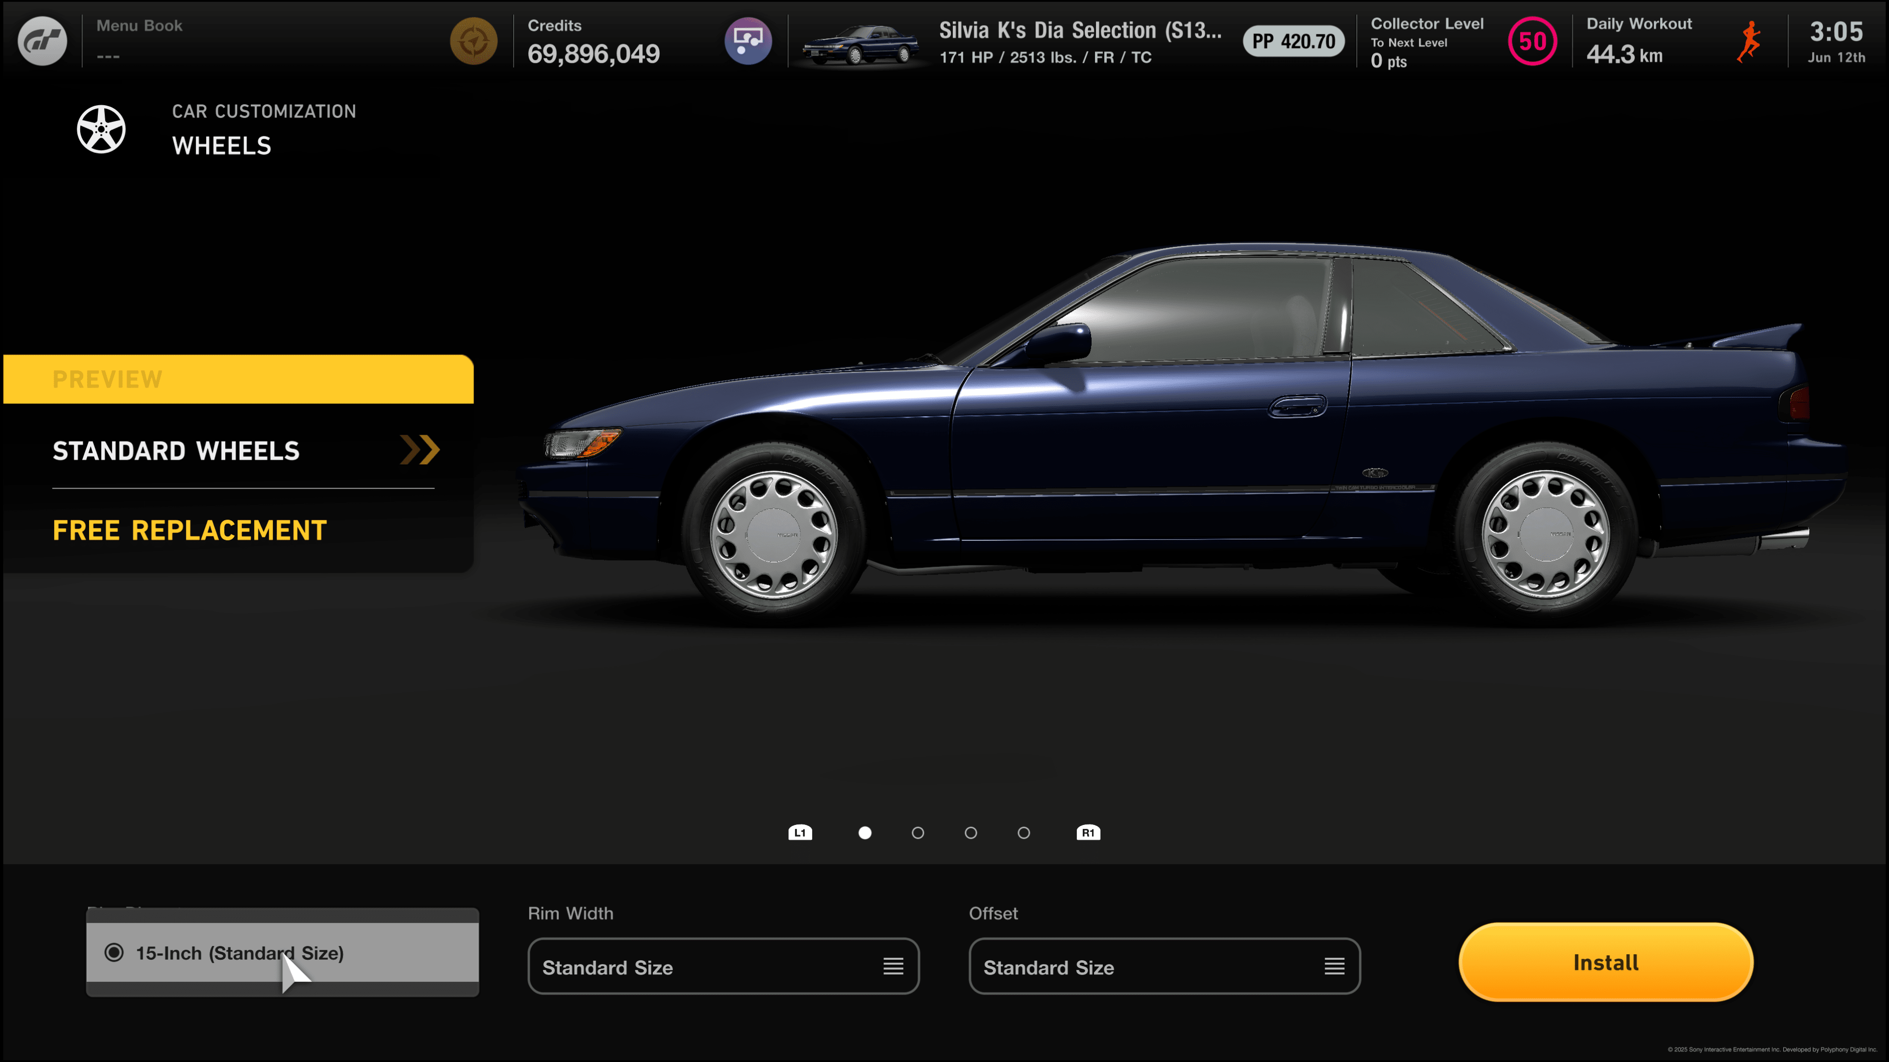This screenshot has width=1889, height=1062.
Task: Click the Collector Level 50 badge
Action: [1533, 41]
